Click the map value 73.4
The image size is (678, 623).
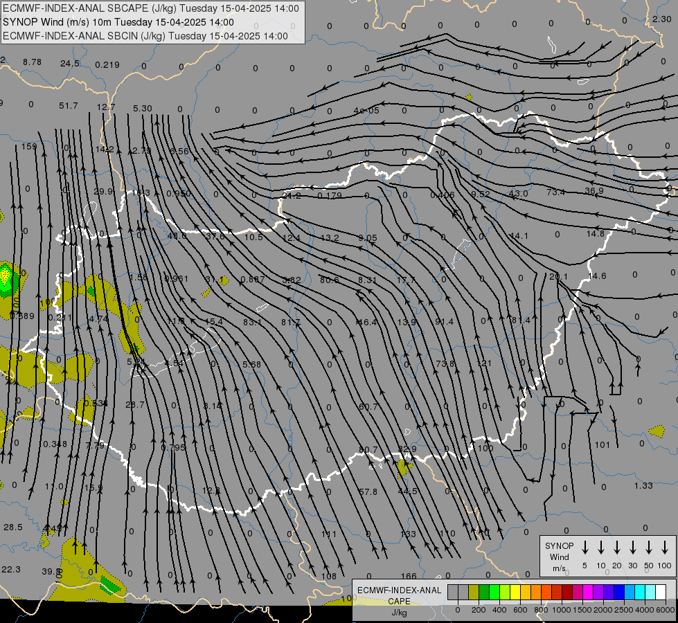click(x=555, y=192)
